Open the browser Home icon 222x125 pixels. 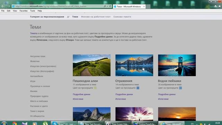tap(215, 6)
